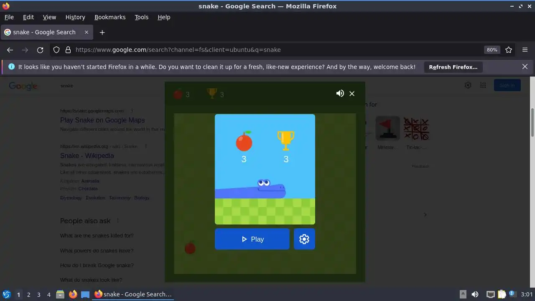
Task: Open the taskbar start menu
Action: (x=7, y=294)
